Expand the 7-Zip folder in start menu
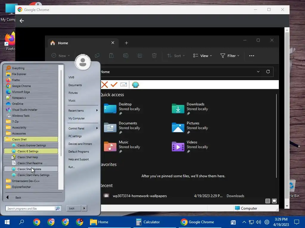Viewport: 305px width, 228px height. pos(31,121)
